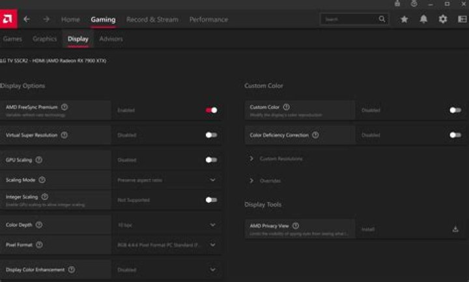Screen dimensions: 469x282
Task: Open help for Color Depth
Action: (x=39, y=225)
